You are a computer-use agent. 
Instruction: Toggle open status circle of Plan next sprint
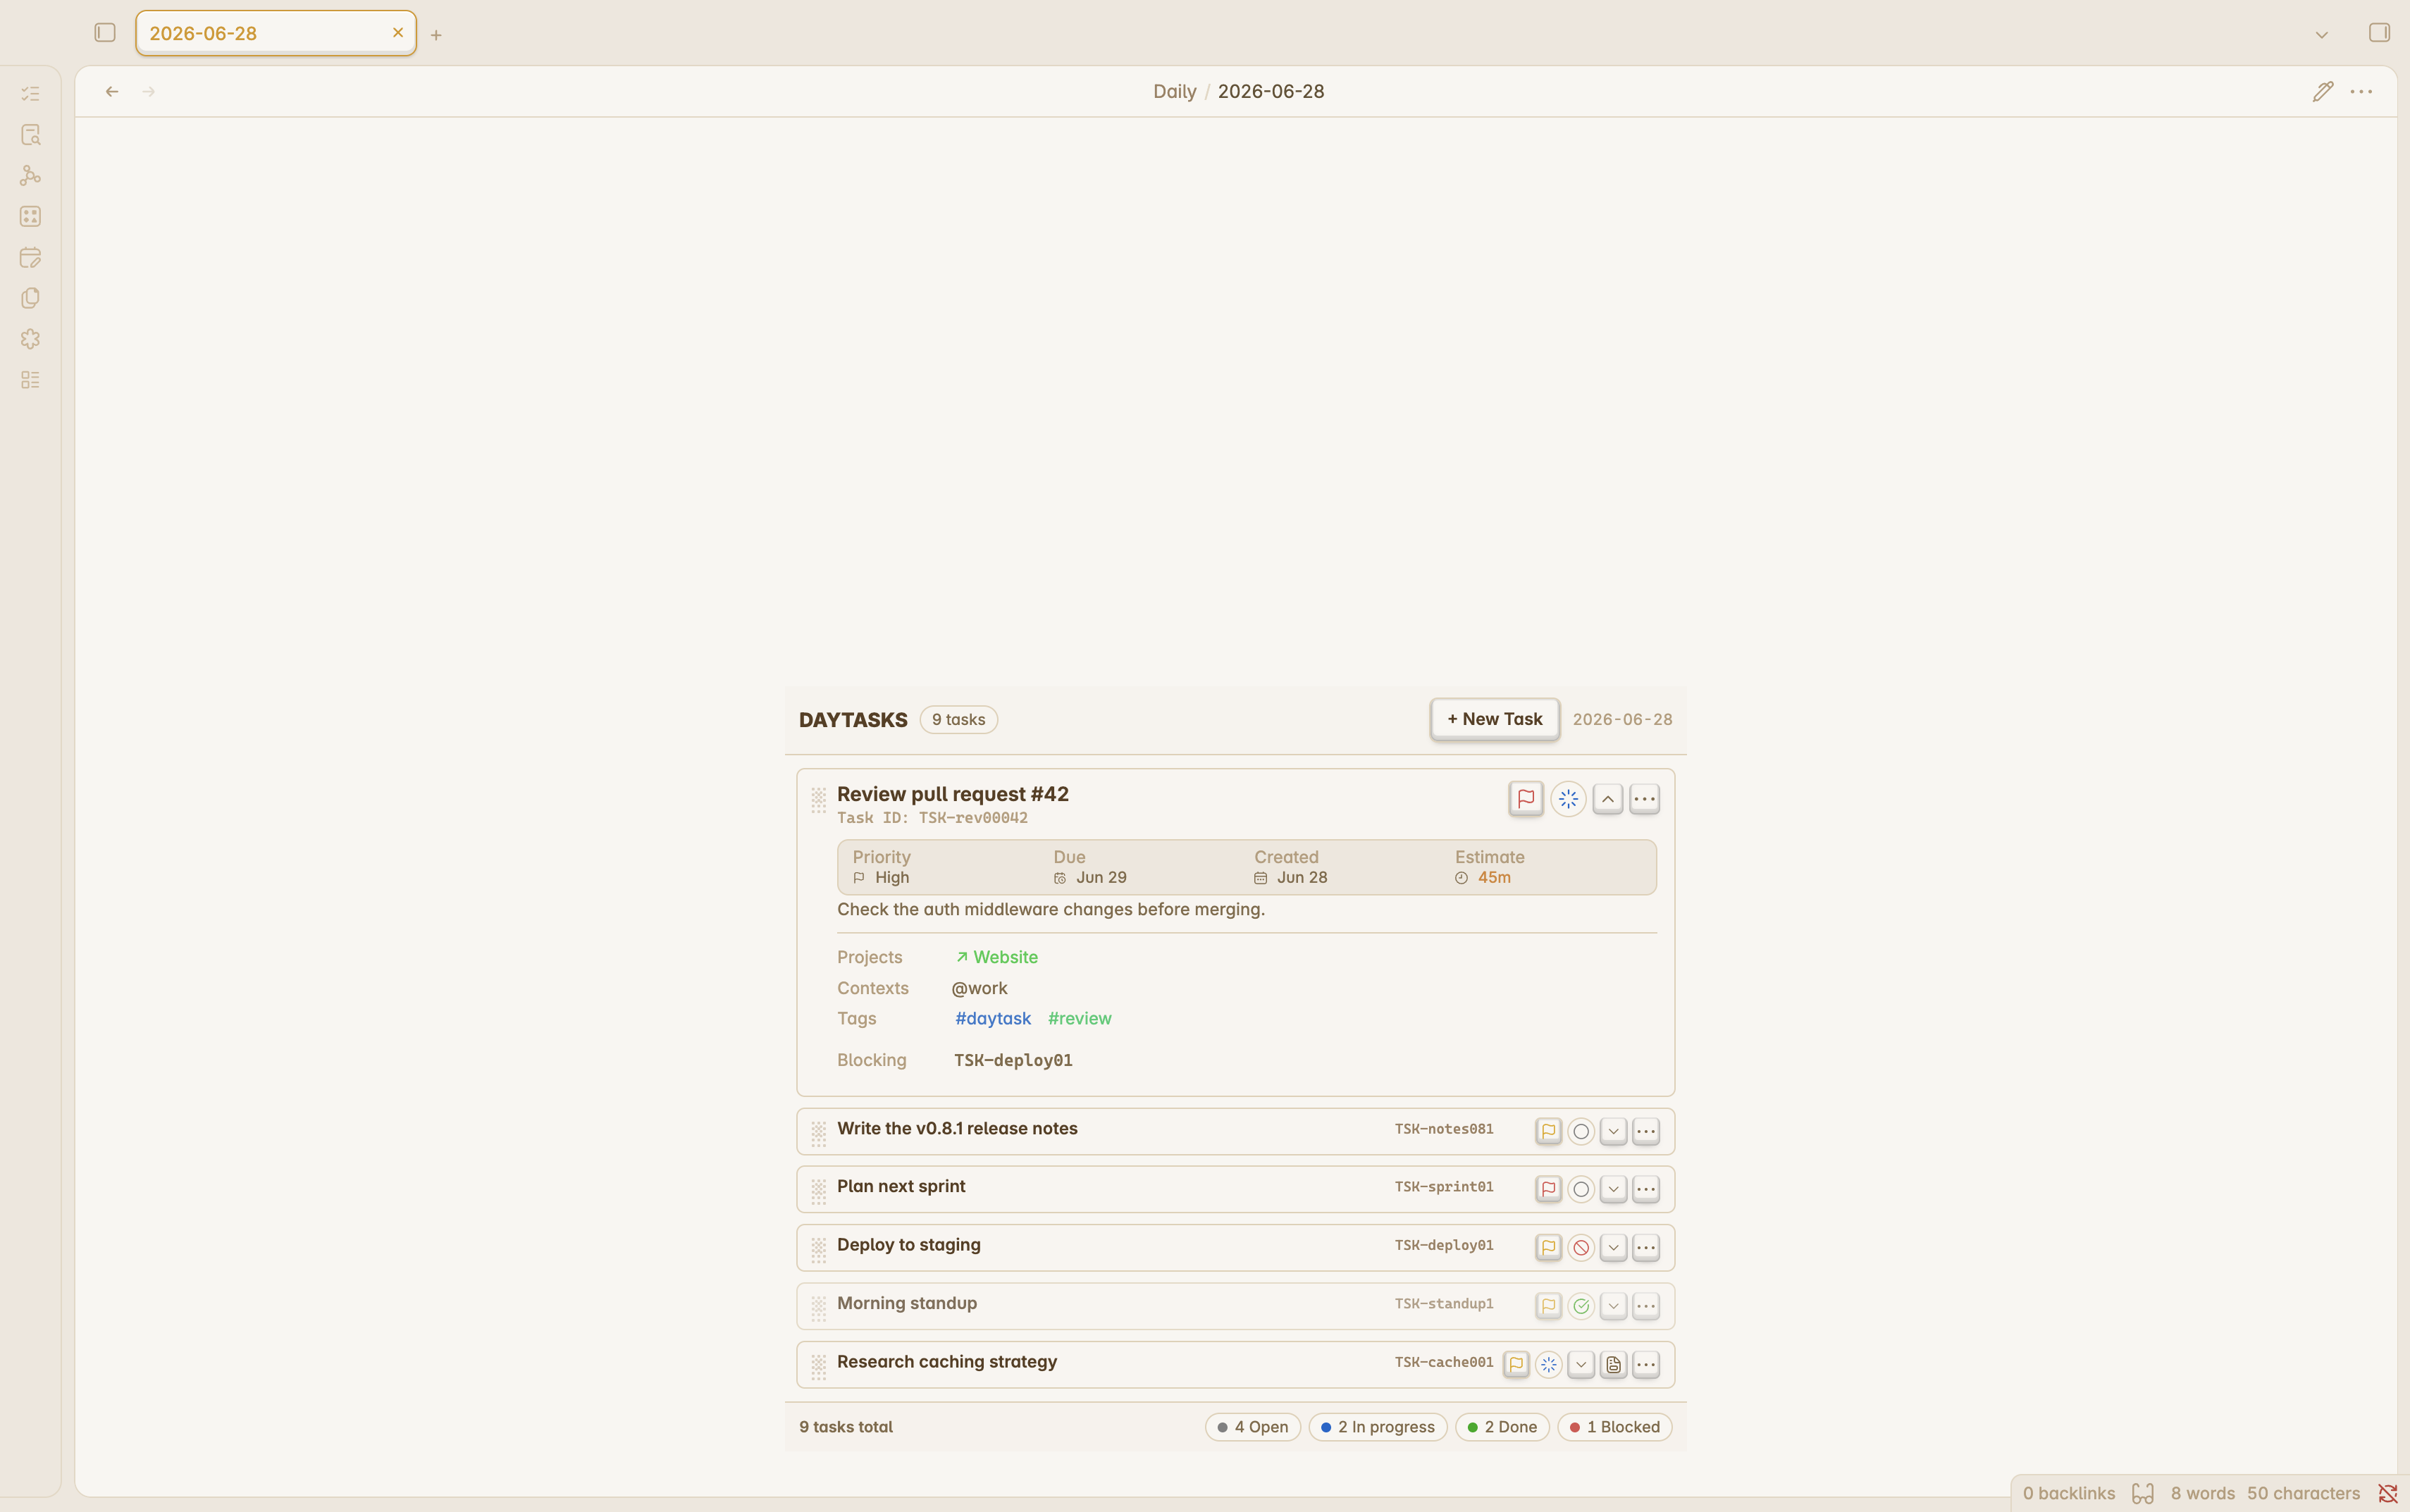pyautogui.click(x=1581, y=1189)
